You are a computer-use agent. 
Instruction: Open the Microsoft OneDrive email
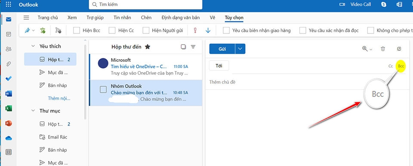tap(146, 67)
